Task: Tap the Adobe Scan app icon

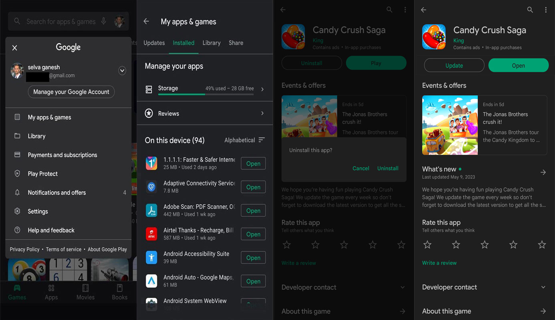Action: point(151,210)
